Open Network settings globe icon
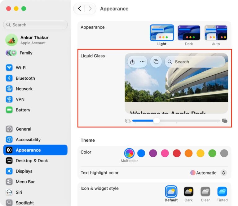Image resolution: width=238 pixels, height=206 pixels. pyautogui.click(x=9, y=89)
